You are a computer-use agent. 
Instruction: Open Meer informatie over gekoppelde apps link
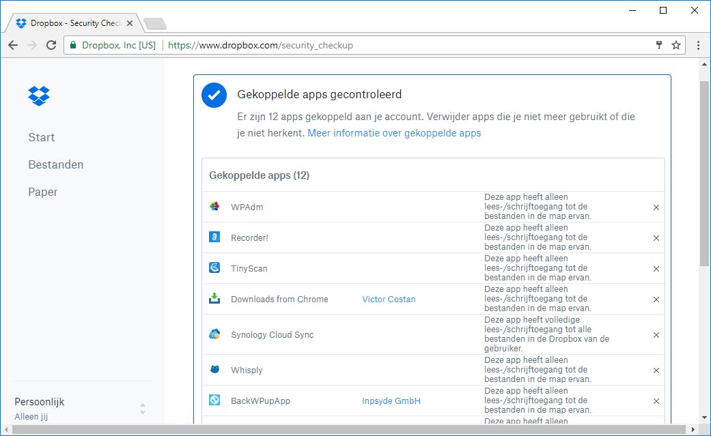(x=394, y=133)
